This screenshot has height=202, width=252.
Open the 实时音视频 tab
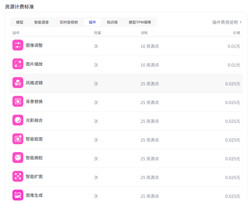(x=69, y=22)
